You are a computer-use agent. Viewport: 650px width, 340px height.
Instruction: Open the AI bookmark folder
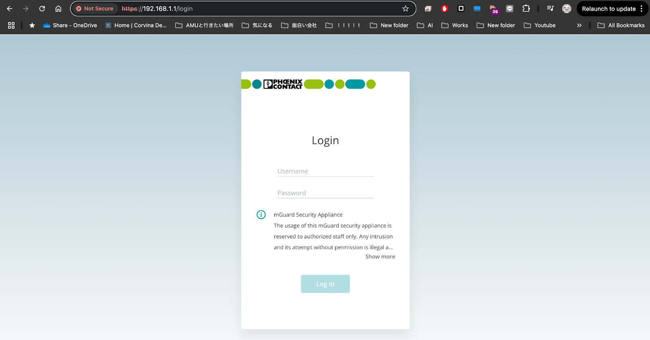click(x=425, y=25)
